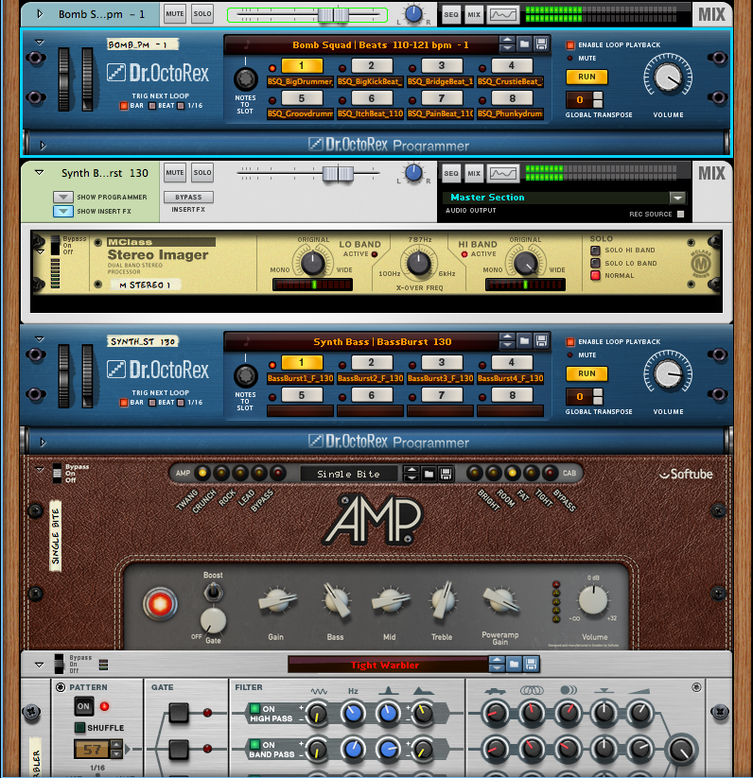Click automation curve icon on Synth Burst channel

[503, 173]
